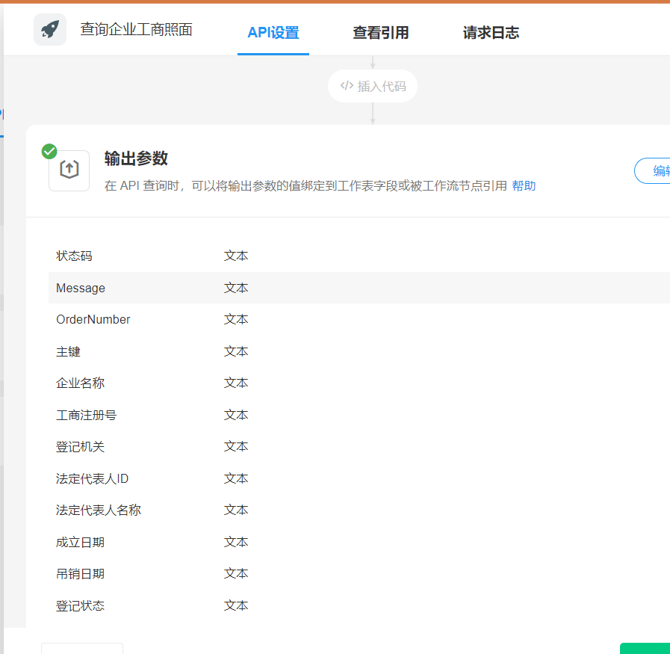Image resolution: width=670 pixels, height=654 pixels.
Task: Click the green checkmark status badge
Action: (49, 152)
